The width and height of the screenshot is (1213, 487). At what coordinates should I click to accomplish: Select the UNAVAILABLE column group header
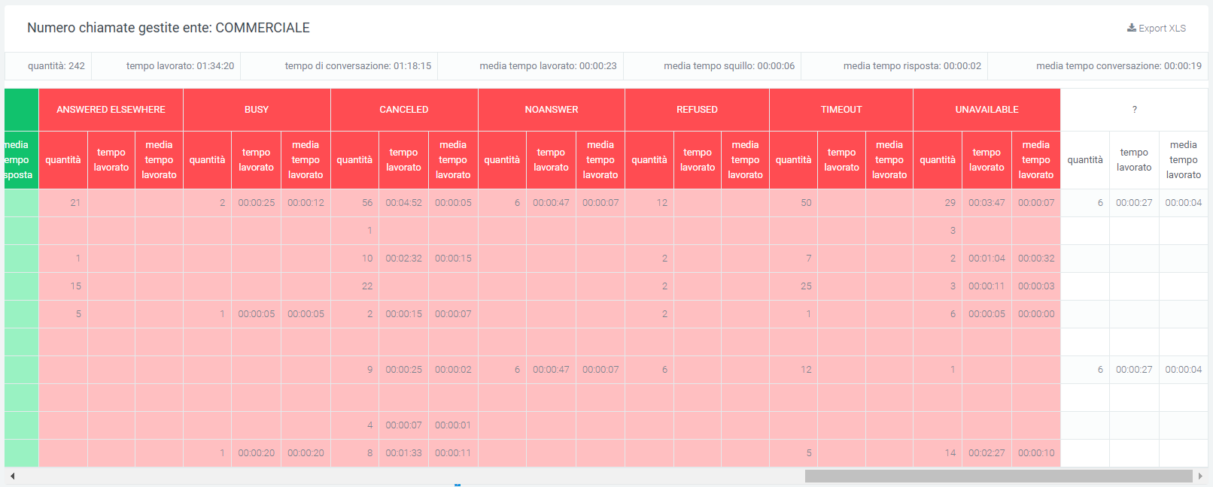pos(987,110)
